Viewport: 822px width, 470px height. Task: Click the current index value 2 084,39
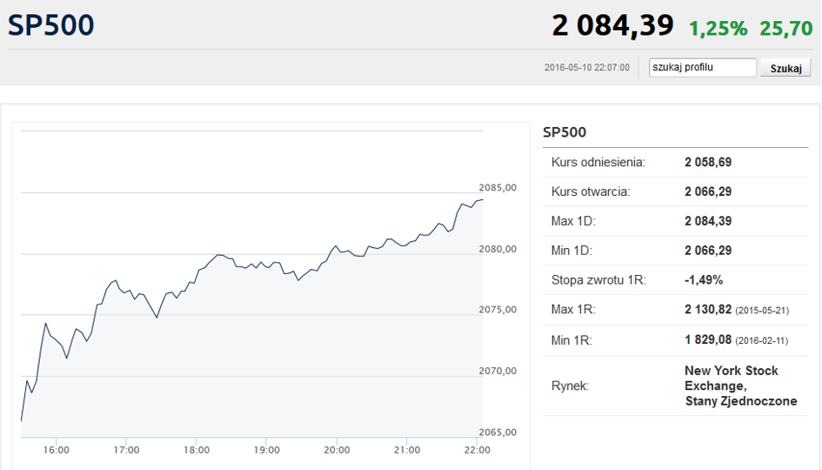pos(612,26)
